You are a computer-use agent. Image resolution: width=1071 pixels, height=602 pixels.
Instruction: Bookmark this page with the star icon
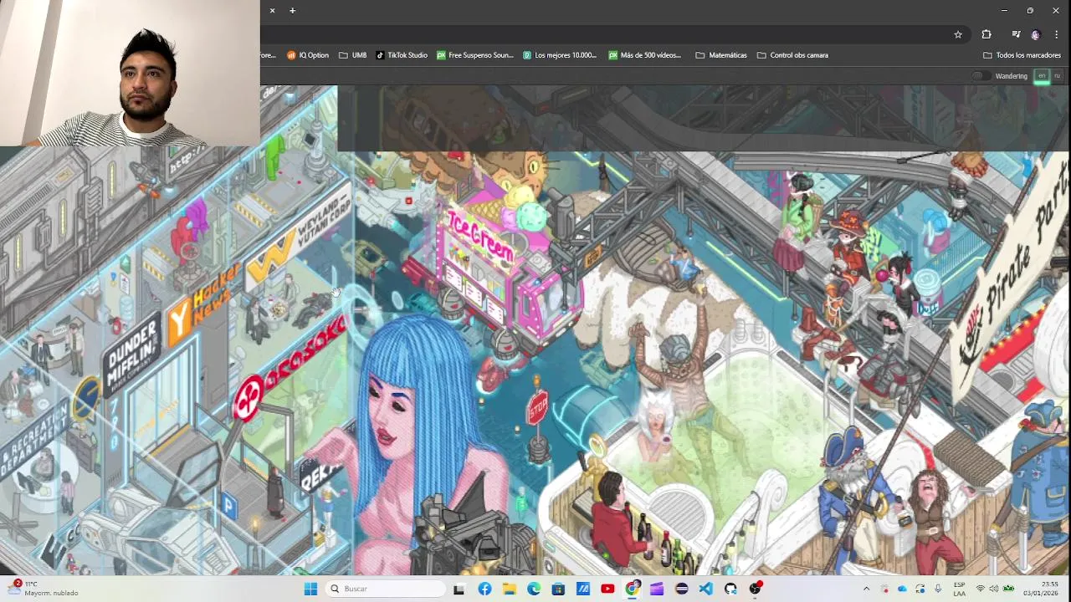tap(958, 34)
